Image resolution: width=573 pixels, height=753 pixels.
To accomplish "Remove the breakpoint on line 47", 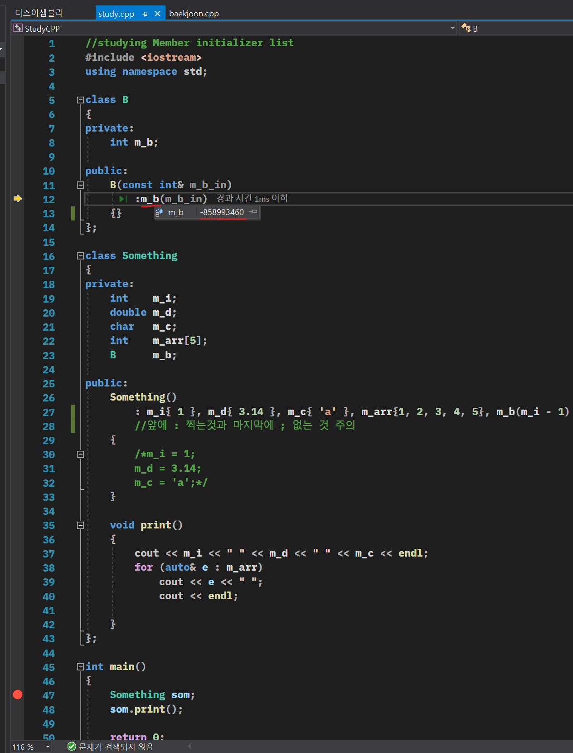I will coord(18,694).
